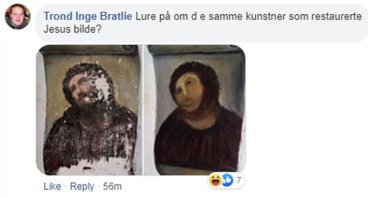Click the laughing Haha reaction emoji
The height and width of the screenshot is (197, 373).
pos(215,180)
